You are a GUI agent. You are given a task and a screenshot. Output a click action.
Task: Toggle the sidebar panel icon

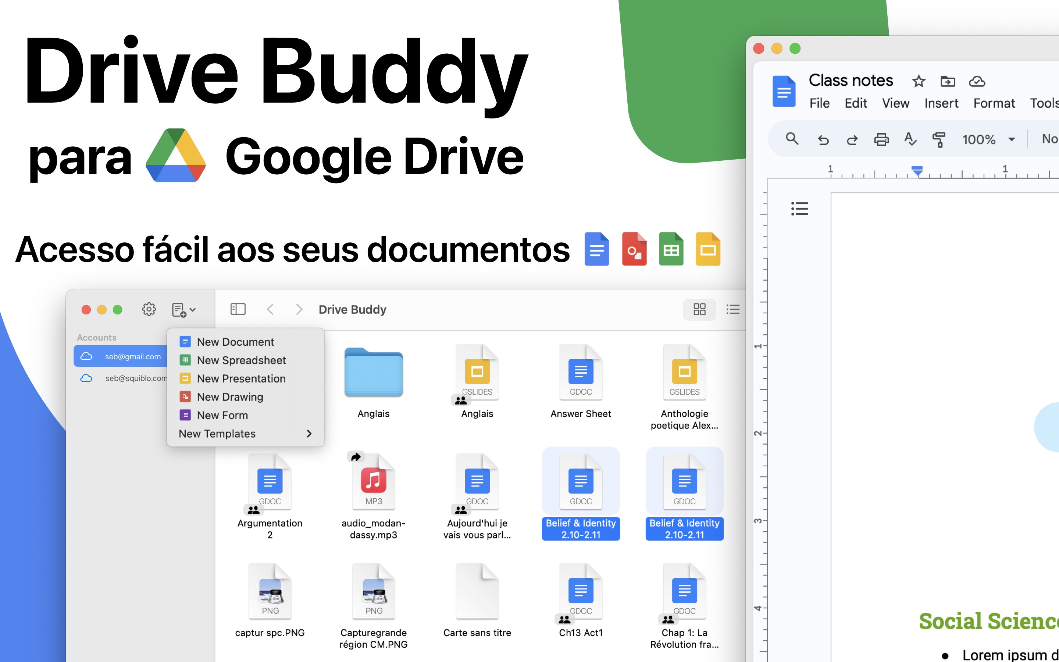(238, 309)
